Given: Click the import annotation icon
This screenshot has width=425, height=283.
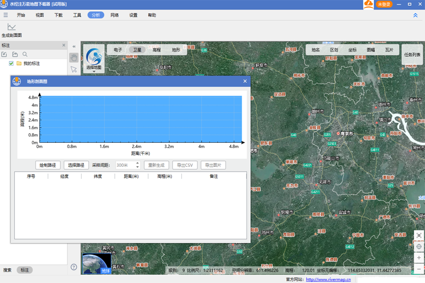Looking at the screenshot, I should coord(5,54).
